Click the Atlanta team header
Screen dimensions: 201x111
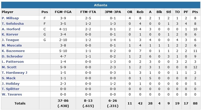click(x=101, y=5)
